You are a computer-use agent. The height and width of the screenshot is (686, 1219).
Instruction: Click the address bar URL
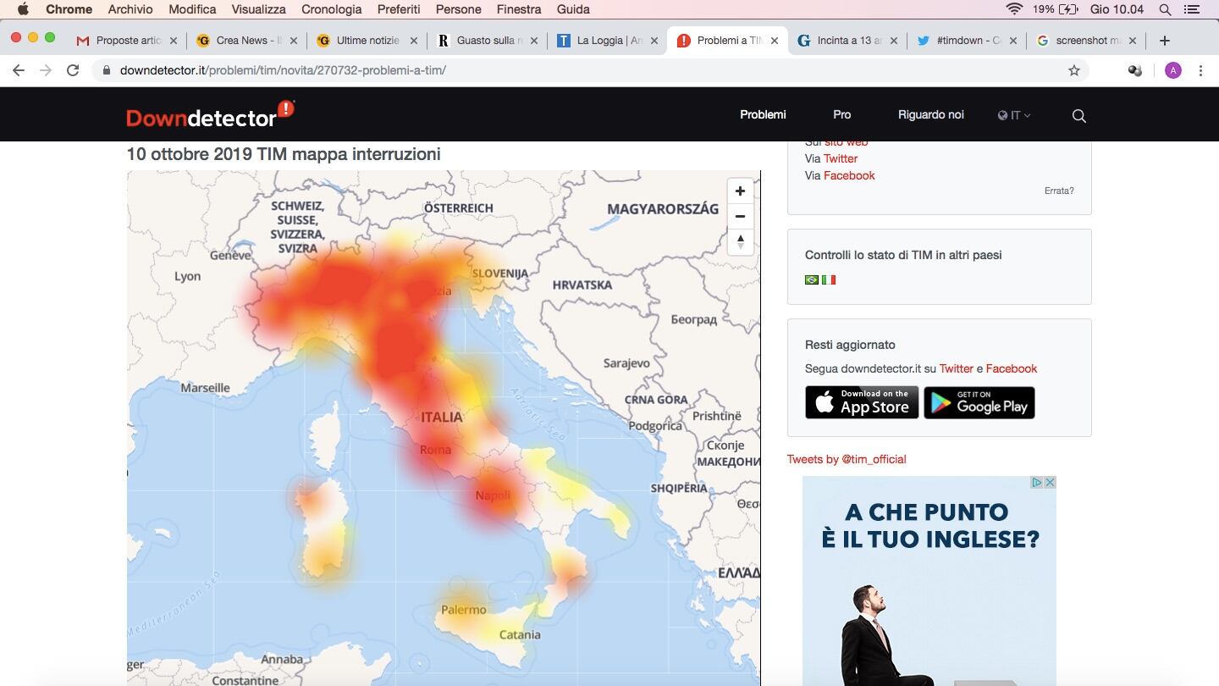283,70
